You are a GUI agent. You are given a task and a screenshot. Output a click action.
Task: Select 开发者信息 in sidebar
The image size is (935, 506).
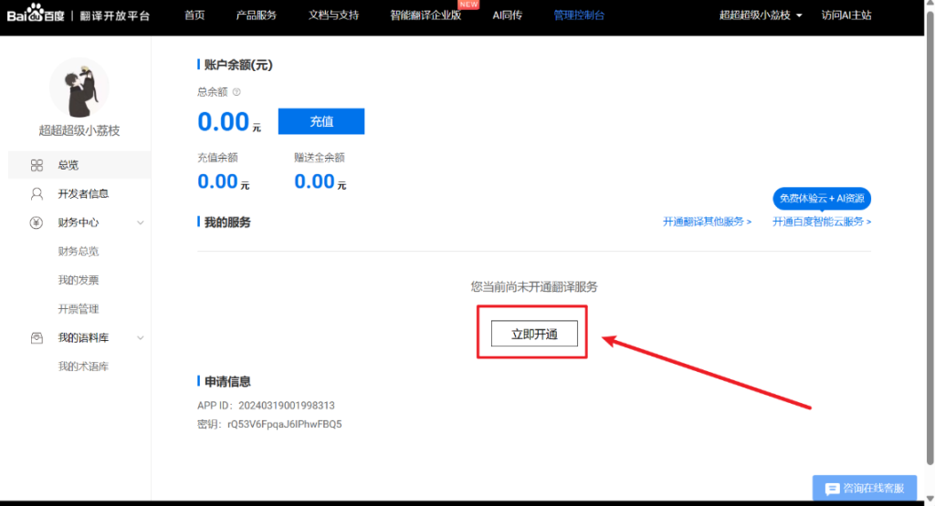(83, 194)
